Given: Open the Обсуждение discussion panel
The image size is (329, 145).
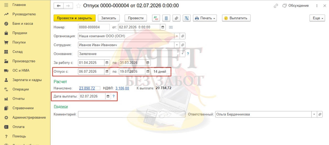Looking at the screenshot, I should click(296, 6).
